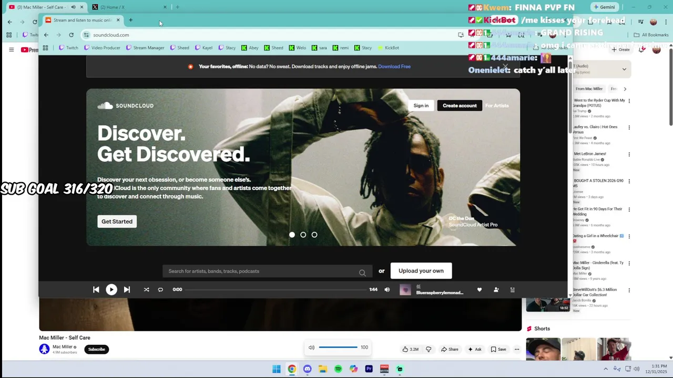Open more actions menu under YouTube video

(517, 349)
